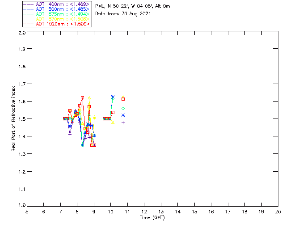Click the x-axis tick label 17
Viewport: 286px width, 229px height.
pyautogui.click(x=228, y=212)
